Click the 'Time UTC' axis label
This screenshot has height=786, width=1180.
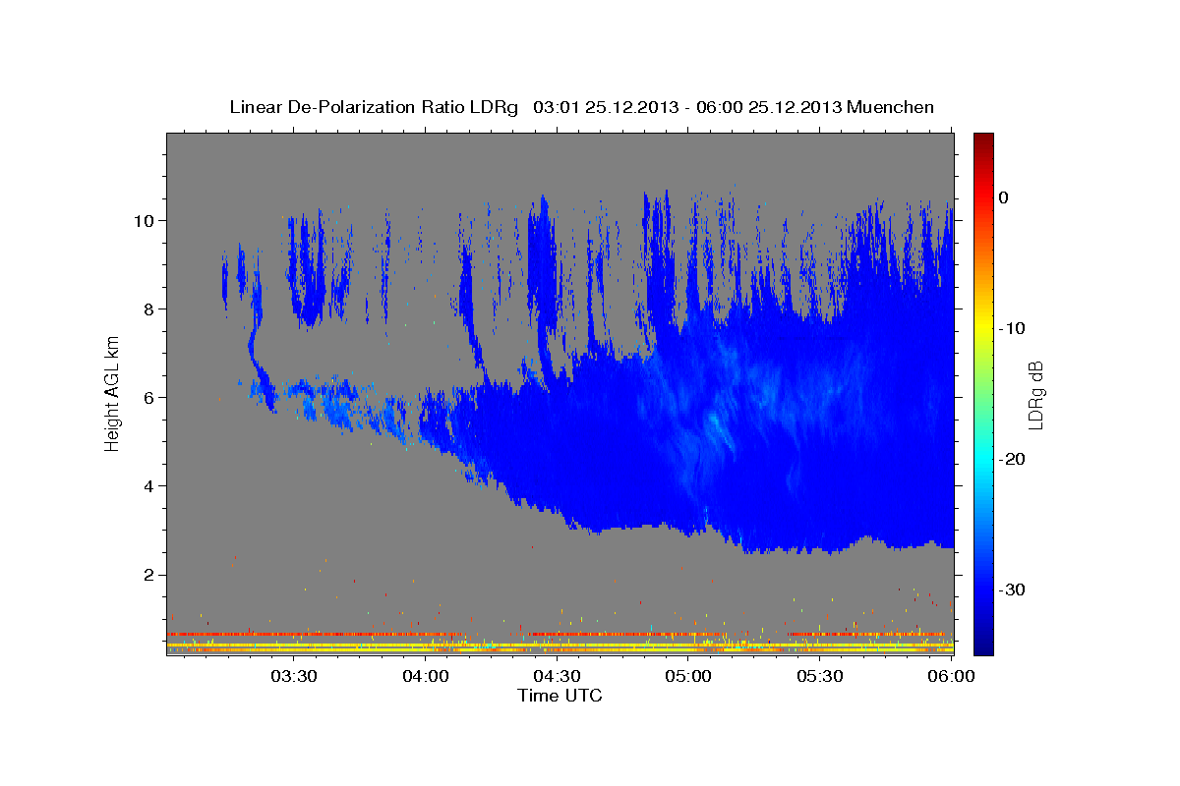[560, 696]
